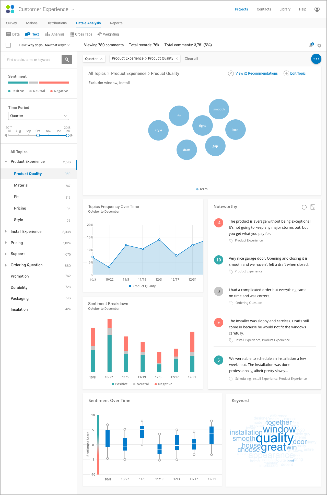This screenshot has height=495, width=327.
Task: Open the Cross Tabs view
Action: 81,34
